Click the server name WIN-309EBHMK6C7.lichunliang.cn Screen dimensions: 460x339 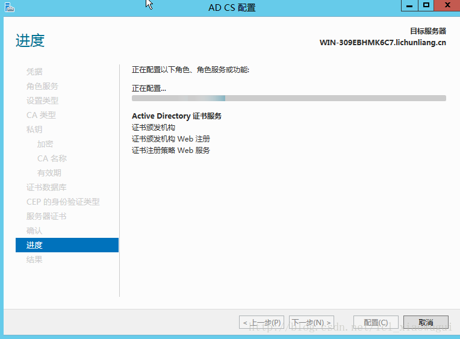(x=382, y=43)
